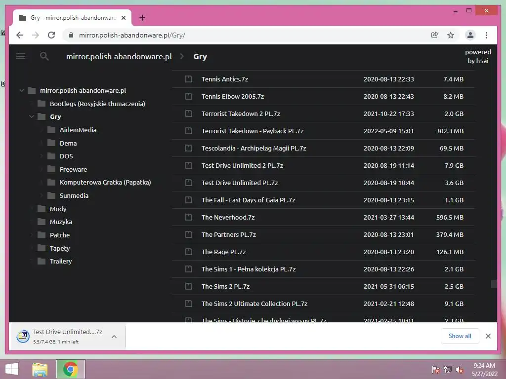Open the Mody folder in tree

58,209
